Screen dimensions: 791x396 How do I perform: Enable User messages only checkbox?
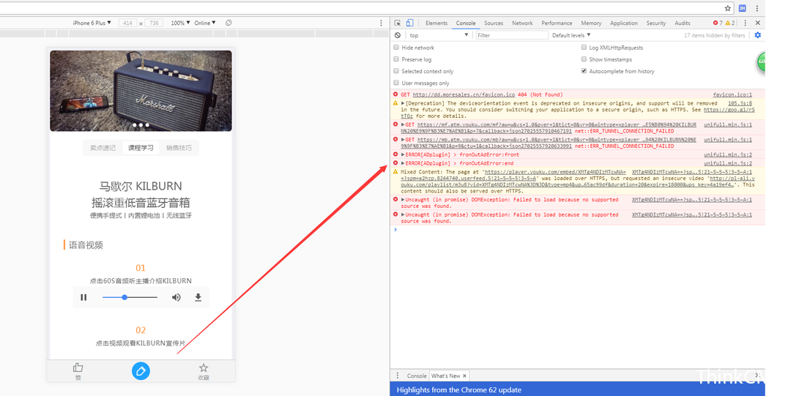[x=396, y=83]
